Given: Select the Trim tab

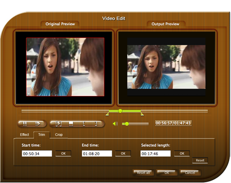Looking at the screenshot, I should point(42,134).
